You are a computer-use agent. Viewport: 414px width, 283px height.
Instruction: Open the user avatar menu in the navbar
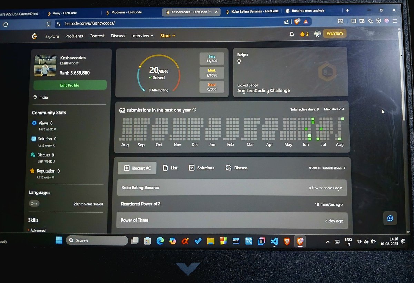(317, 34)
